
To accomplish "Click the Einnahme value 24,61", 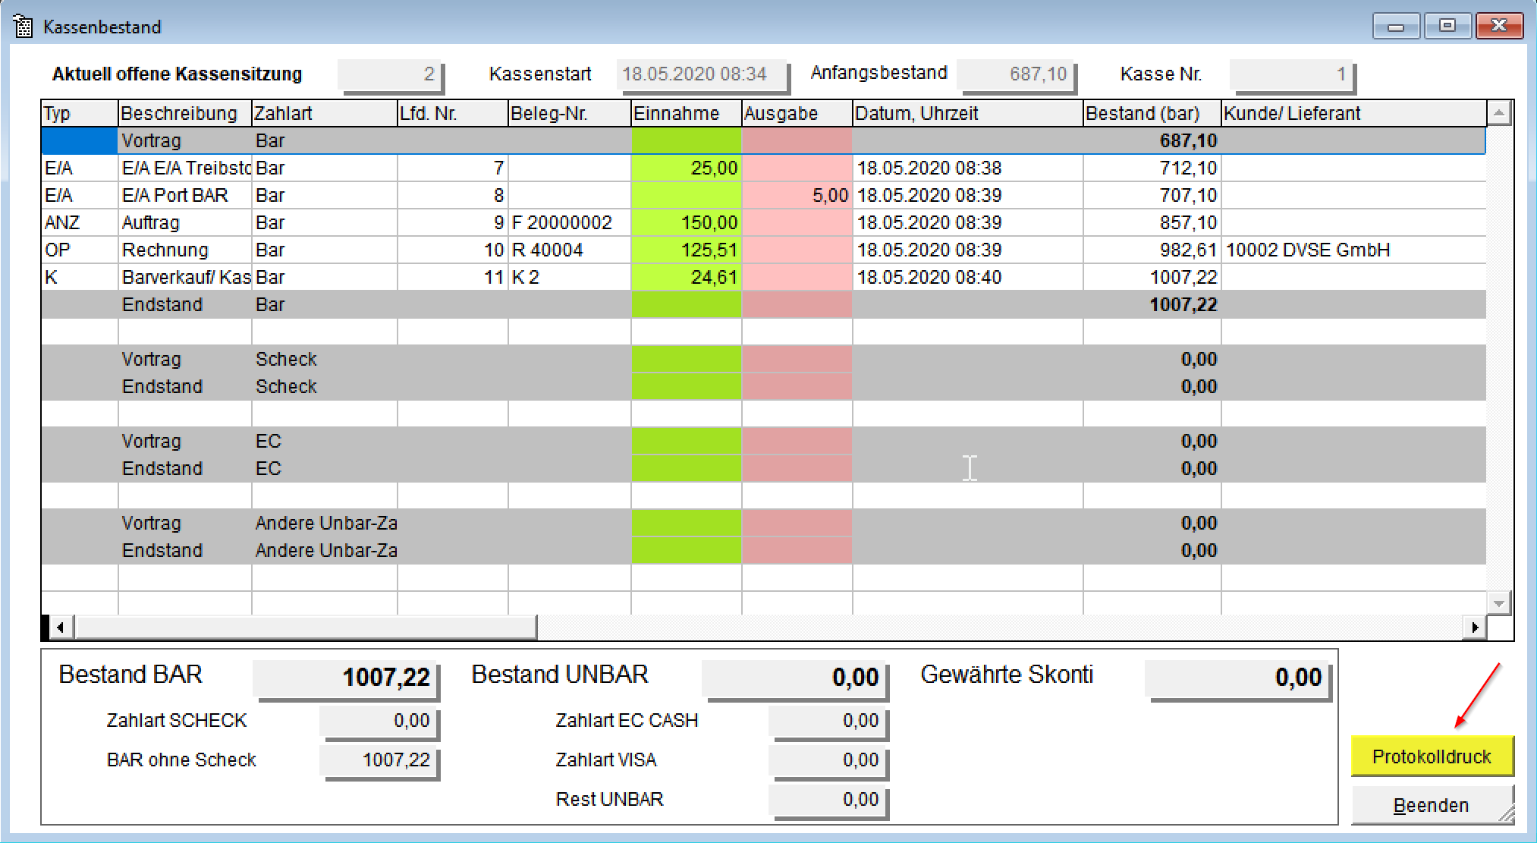I will [x=687, y=277].
